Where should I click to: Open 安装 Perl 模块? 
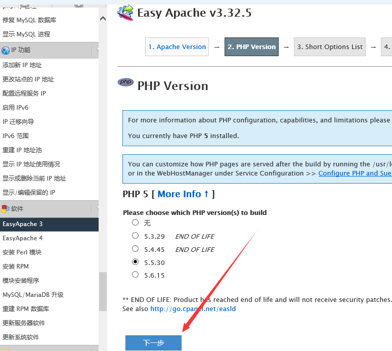[22, 252]
